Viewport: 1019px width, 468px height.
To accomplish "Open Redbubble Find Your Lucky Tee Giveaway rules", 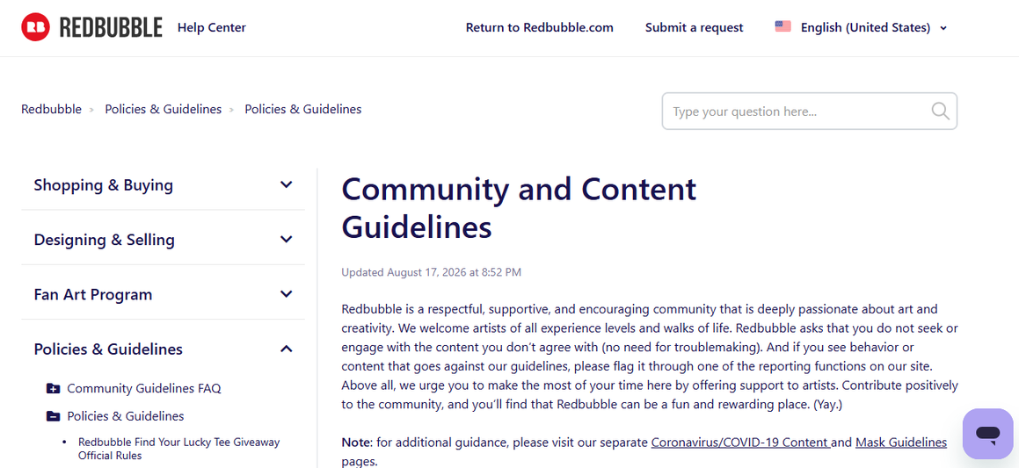I will [x=179, y=449].
